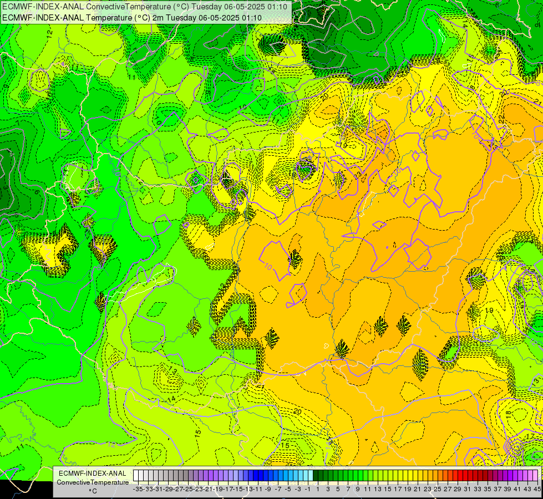Click the '-9' value on legend scale
Viewport: 543px width, 499px height.
[x=268, y=489]
